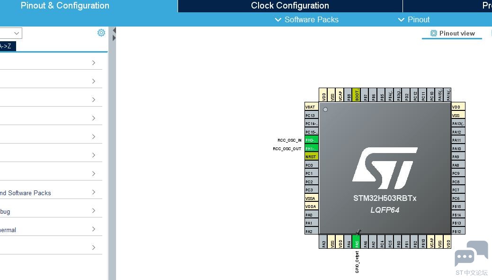Image resolution: width=492 pixels, height=280 pixels.
Task: Select pin PA0
Action: [x=311, y=215]
